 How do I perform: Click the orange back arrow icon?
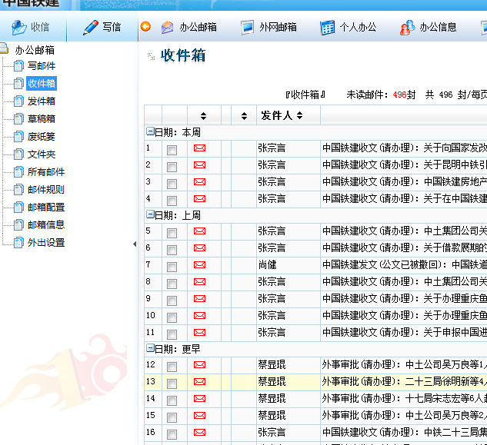point(145,27)
